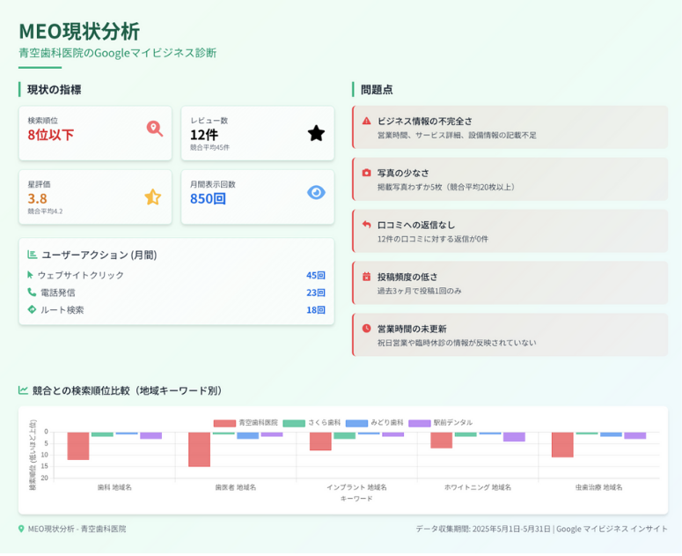Click the calendar icon for 投稿頻度の低さ
The image size is (682, 556).
[x=367, y=276]
